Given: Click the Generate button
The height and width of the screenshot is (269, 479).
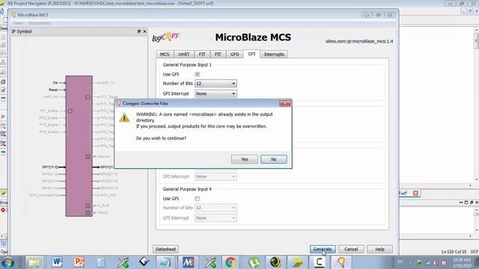Looking at the screenshot, I should point(323,249).
